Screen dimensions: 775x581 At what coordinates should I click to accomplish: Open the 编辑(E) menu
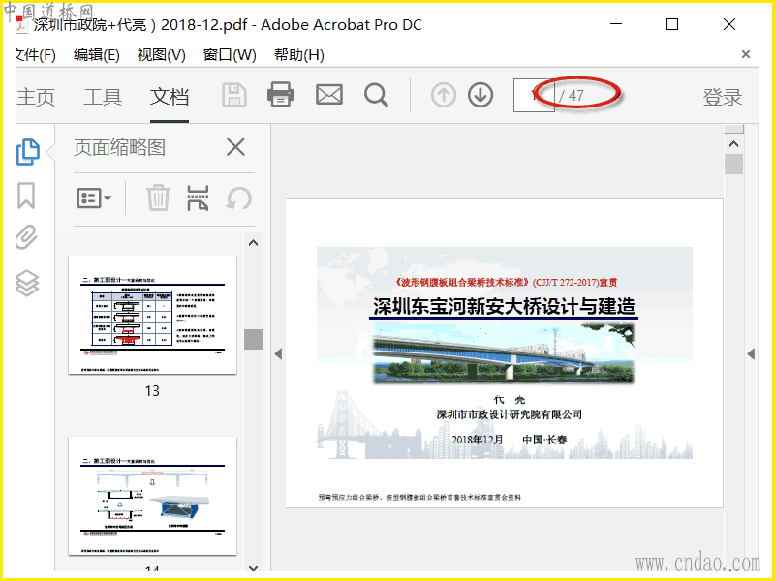96,54
